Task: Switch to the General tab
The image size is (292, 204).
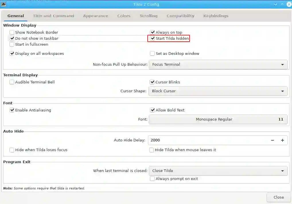Action: point(16,16)
